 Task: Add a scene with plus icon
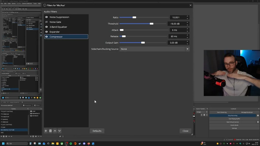(1, 136)
